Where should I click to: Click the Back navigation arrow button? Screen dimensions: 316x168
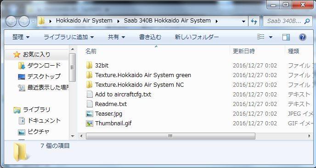coord(11,22)
